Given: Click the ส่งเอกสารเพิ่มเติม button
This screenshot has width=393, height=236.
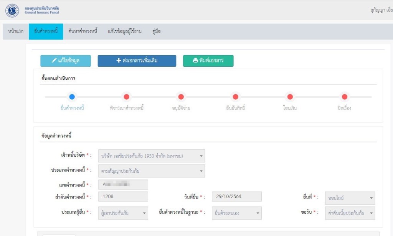Looking at the screenshot, I should pos(137,61).
